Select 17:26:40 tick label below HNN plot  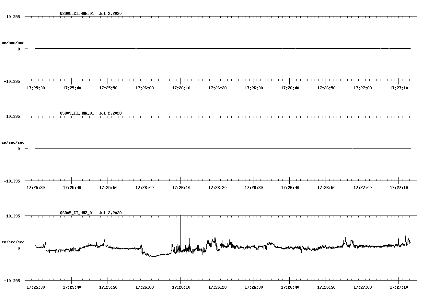[290, 187]
